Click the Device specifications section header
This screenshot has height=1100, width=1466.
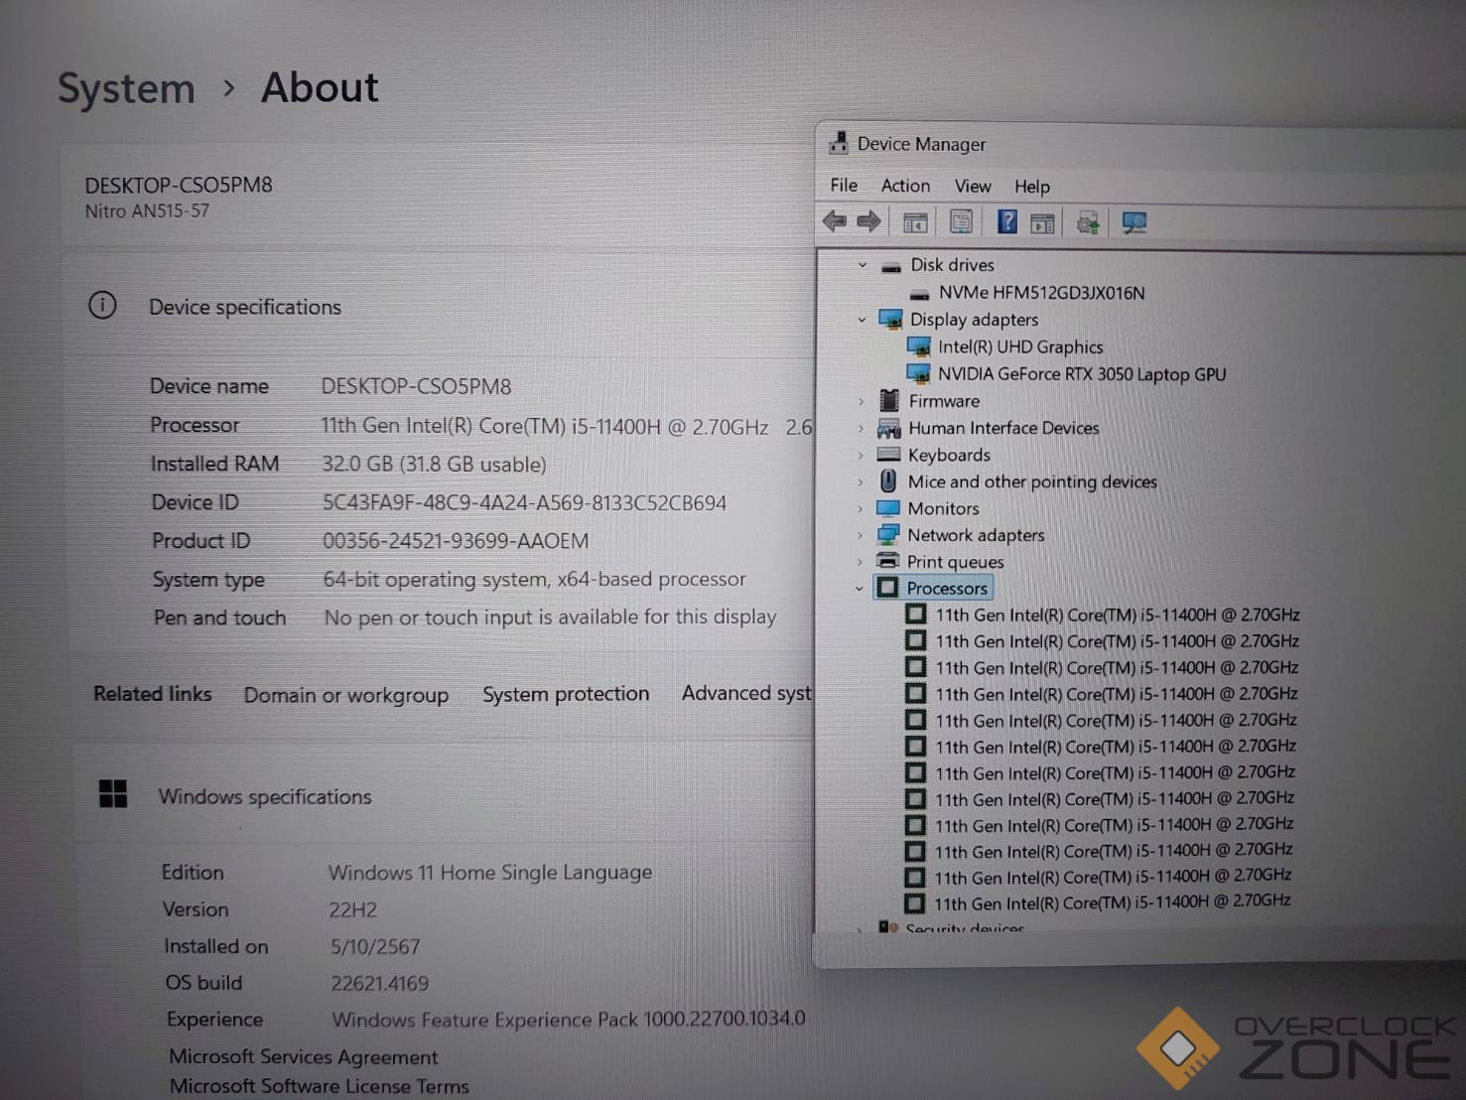pos(245,307)
